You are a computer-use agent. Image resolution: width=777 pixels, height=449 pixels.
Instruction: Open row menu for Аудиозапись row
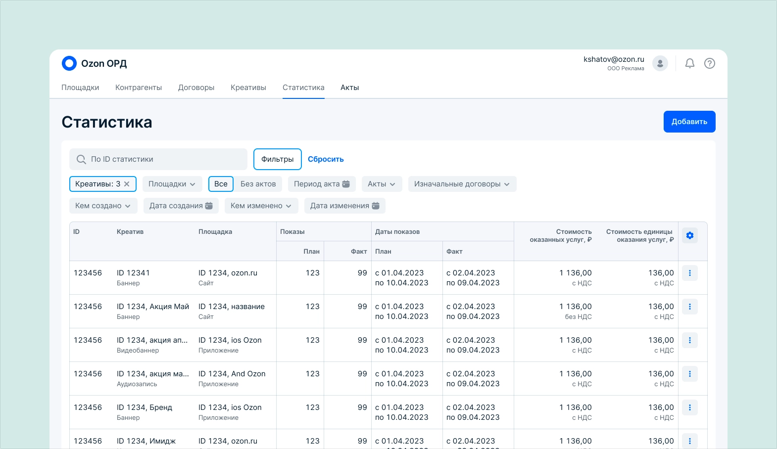tap(690, 374)
